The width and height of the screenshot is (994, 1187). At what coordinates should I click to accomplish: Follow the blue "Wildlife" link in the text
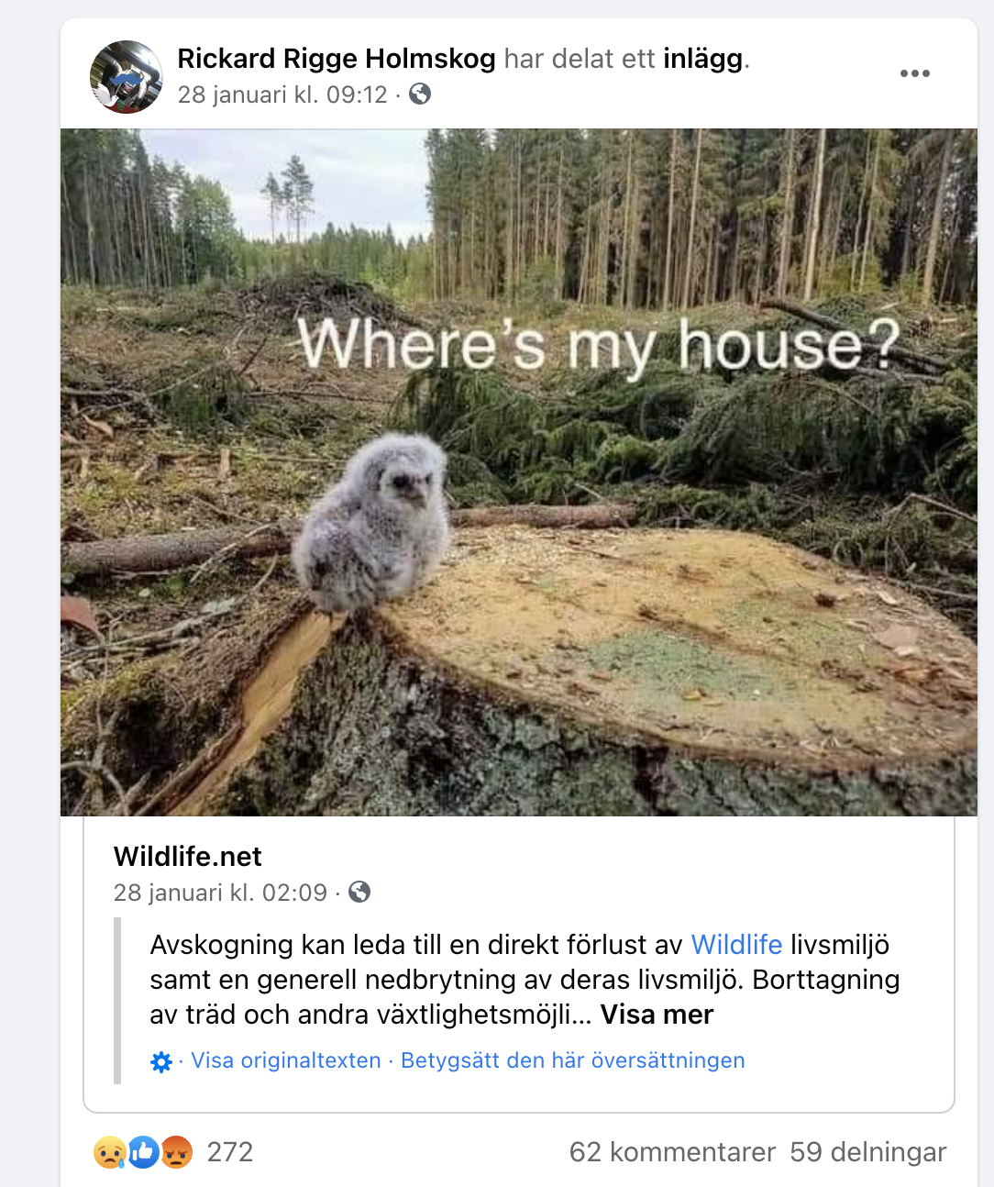[736, 945]
